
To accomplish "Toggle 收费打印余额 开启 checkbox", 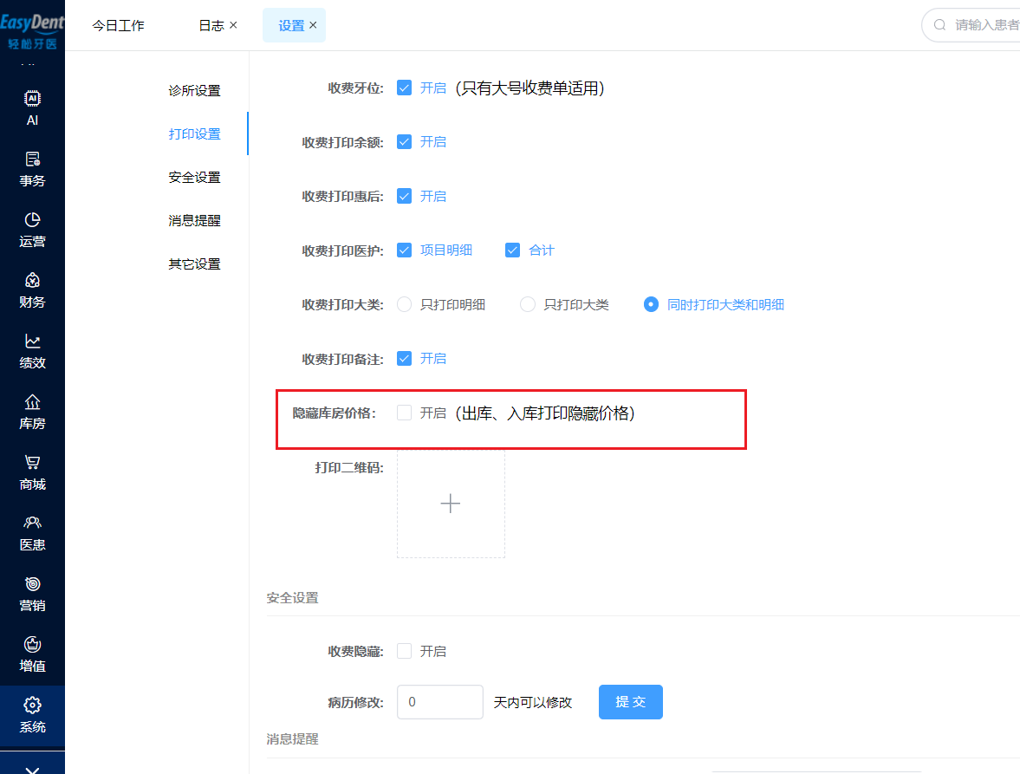I will point(404,142).
